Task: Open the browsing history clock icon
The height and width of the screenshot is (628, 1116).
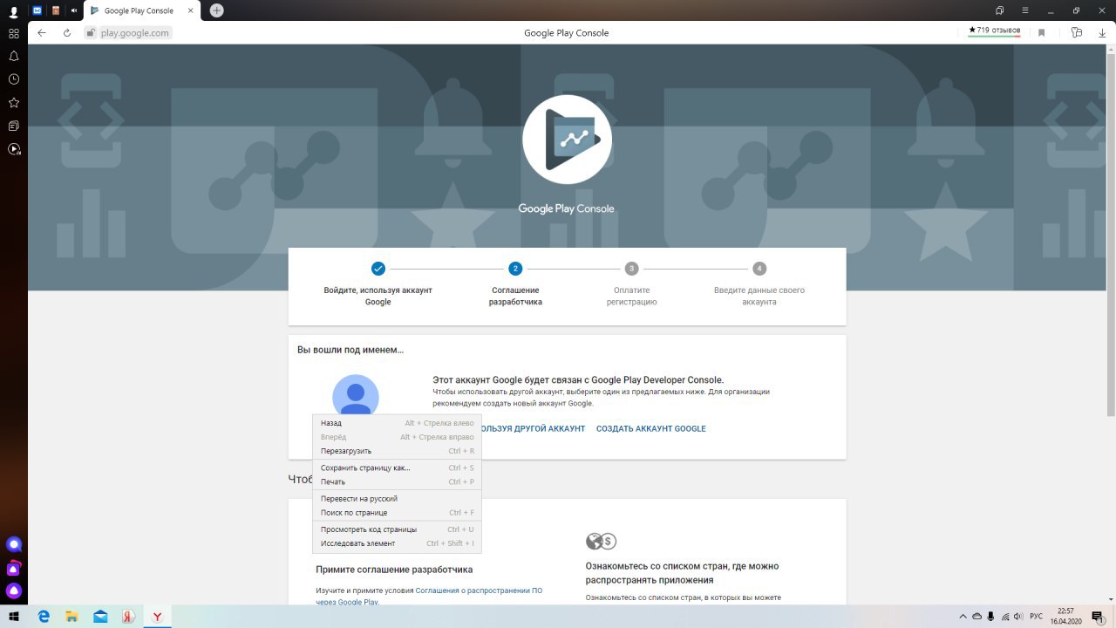Action: point(14,79)
